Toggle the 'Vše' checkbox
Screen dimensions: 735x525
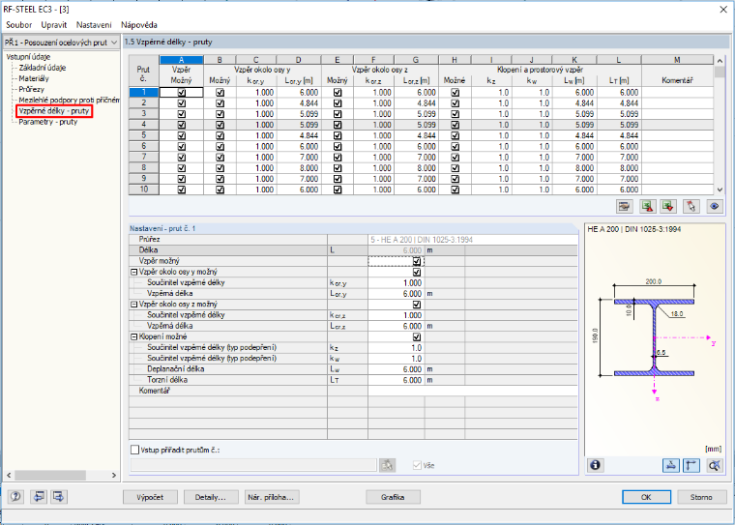[x=417, y=465]
